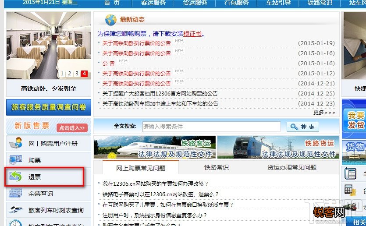Switch to the 铁路常识 tab below the banners
Viewport: 366px width, 226px height.
217,167
